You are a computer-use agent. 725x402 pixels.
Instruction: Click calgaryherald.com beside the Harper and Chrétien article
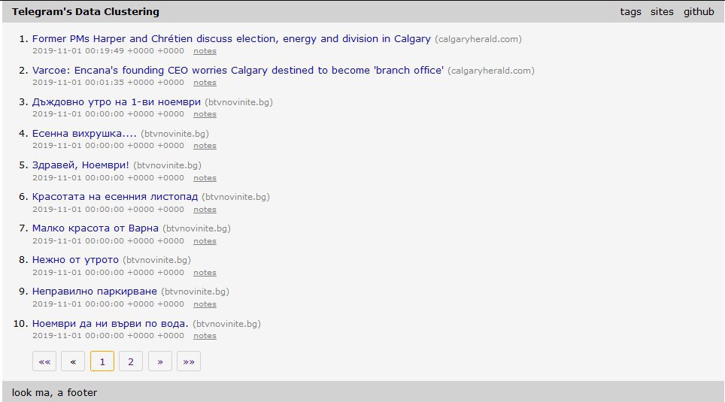478,39
